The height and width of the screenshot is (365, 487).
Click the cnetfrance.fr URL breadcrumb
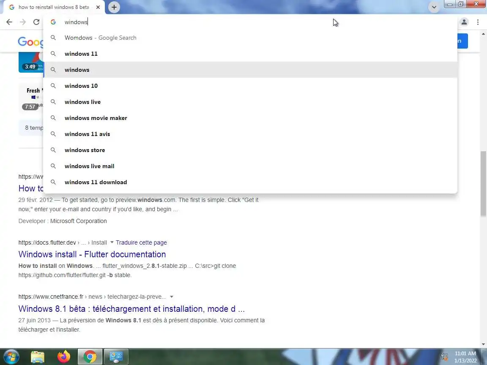pyautogui.click(x=92, y=297)
